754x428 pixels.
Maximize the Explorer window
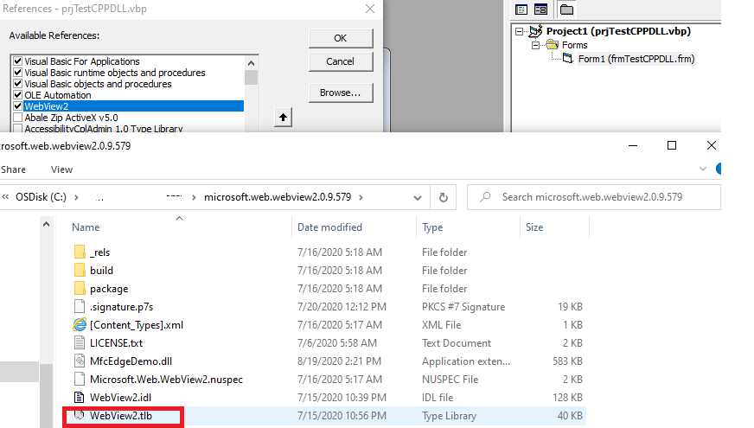672,146
